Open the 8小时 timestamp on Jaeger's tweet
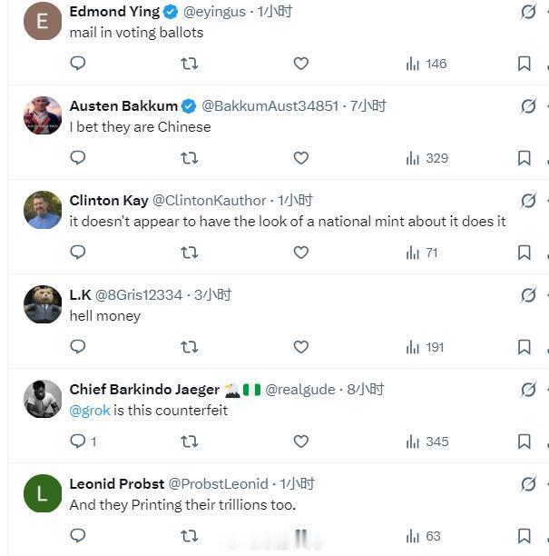This screenshot has width=549, height=556. 365,390
